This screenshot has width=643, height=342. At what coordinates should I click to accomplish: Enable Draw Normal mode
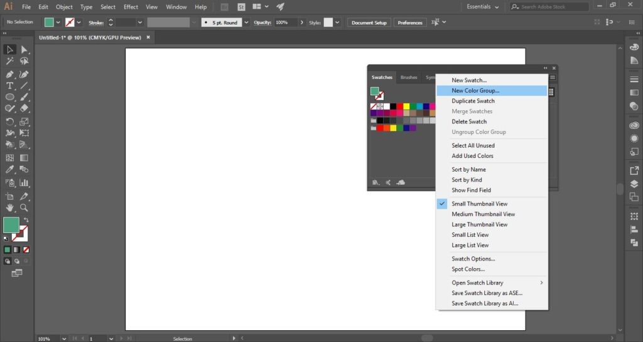(x=8, y=261)
